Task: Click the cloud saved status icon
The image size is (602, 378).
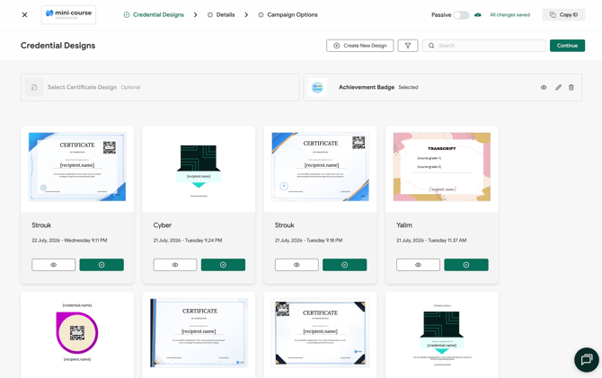Action: click(x=478, y=15)
